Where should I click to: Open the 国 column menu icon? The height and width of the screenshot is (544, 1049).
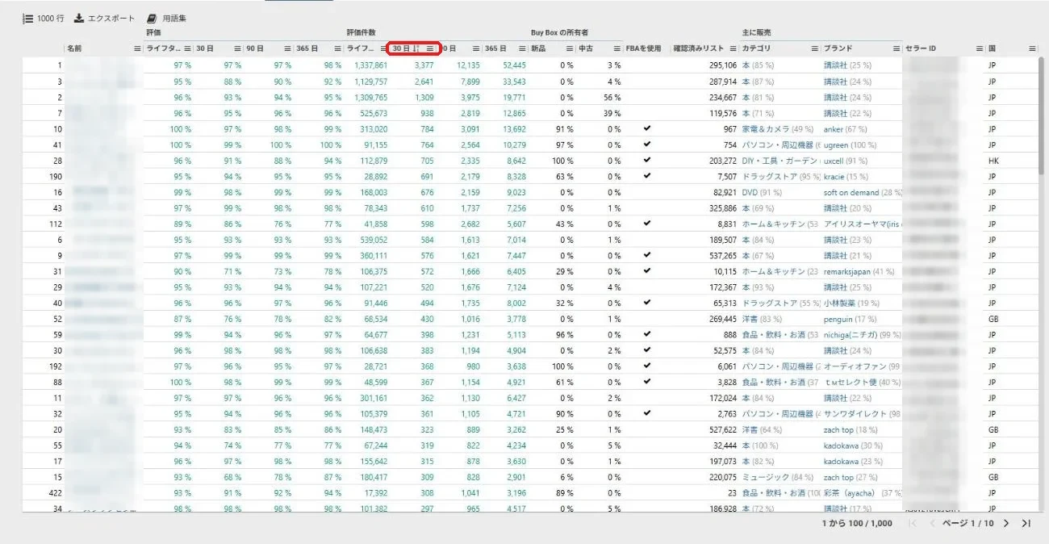click(1033, 48)
